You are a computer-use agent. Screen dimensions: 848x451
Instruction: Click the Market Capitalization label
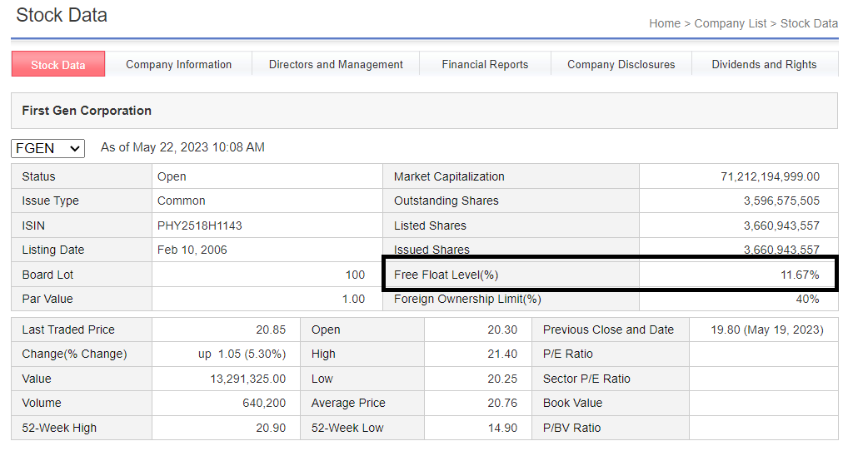[x=449, y=176]
